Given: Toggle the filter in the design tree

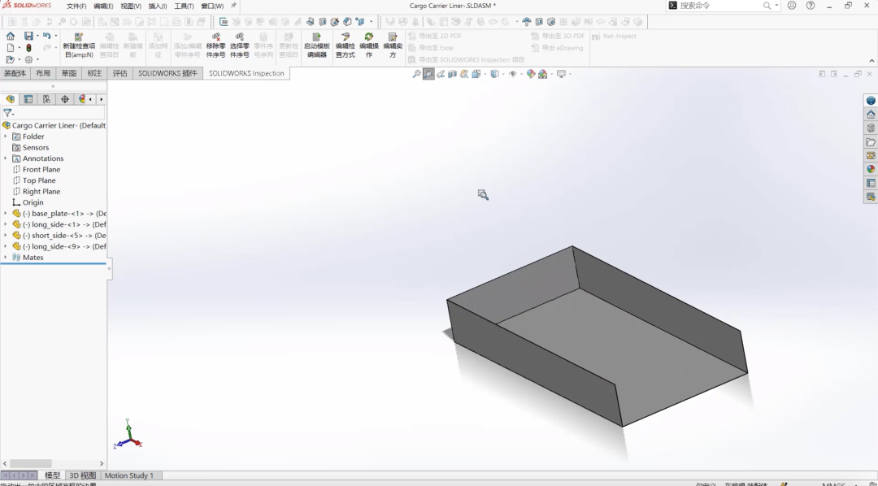Looking at the screenshot, I should point(8,112).
